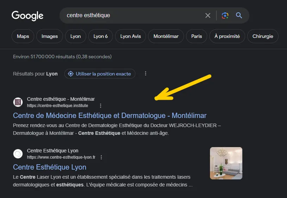
Task: Click Utiliser la position exacte button
Action: click(100, 74)
